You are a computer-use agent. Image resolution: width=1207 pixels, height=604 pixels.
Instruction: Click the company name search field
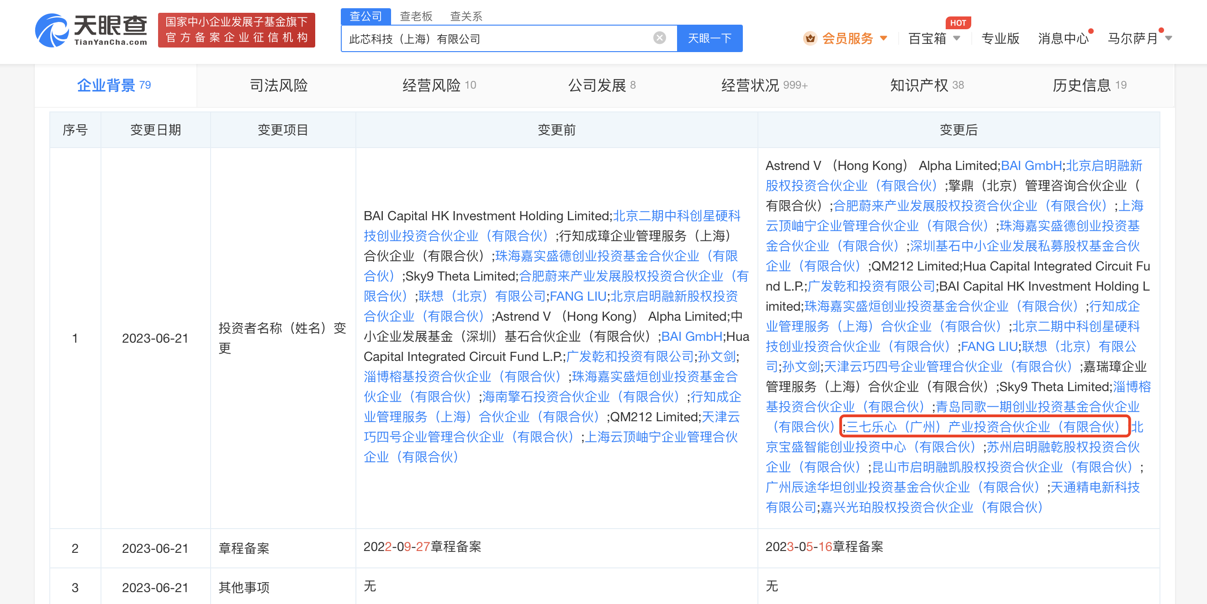point(509,38)
